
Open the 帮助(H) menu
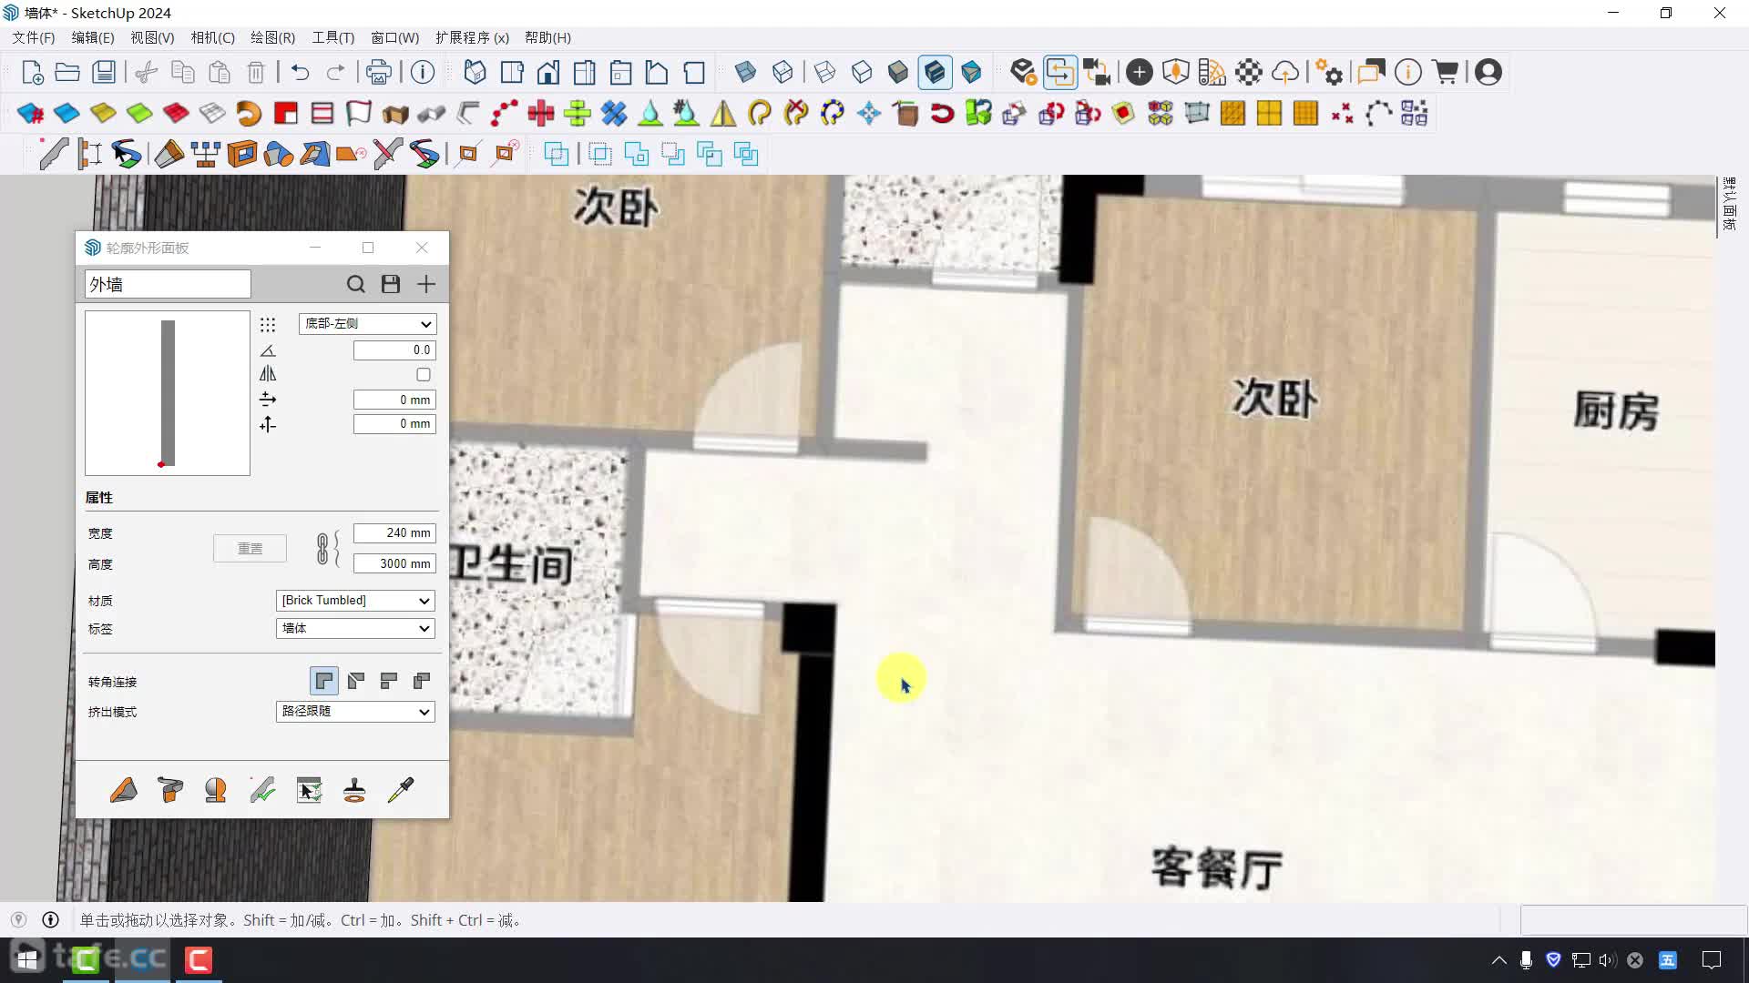tap(548, 37)
